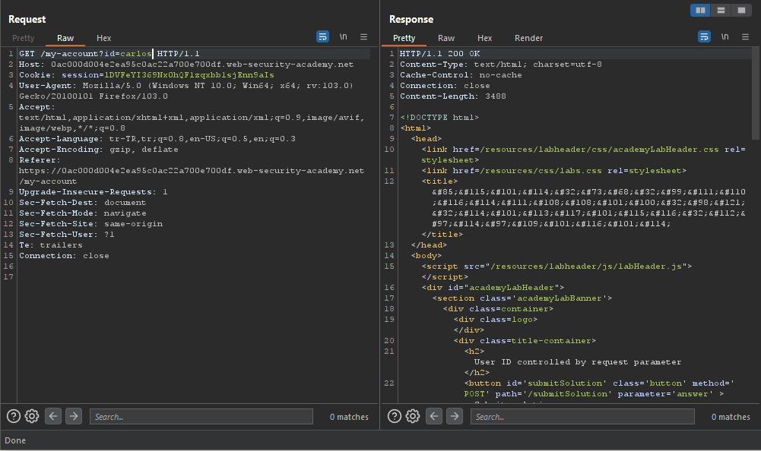This screenshot has height=451, width=761.
Task: Toggle non-printable characters \n in Response panel
Action: pyautogui.click(x=725, y=37)
